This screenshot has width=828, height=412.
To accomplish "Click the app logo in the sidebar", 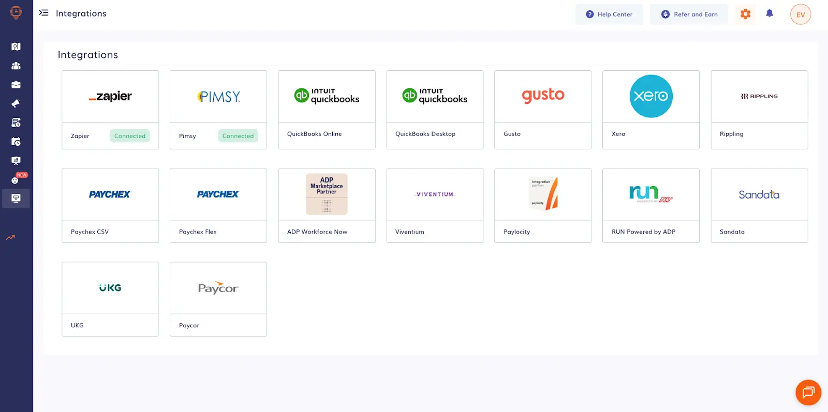I will [16, 12].
